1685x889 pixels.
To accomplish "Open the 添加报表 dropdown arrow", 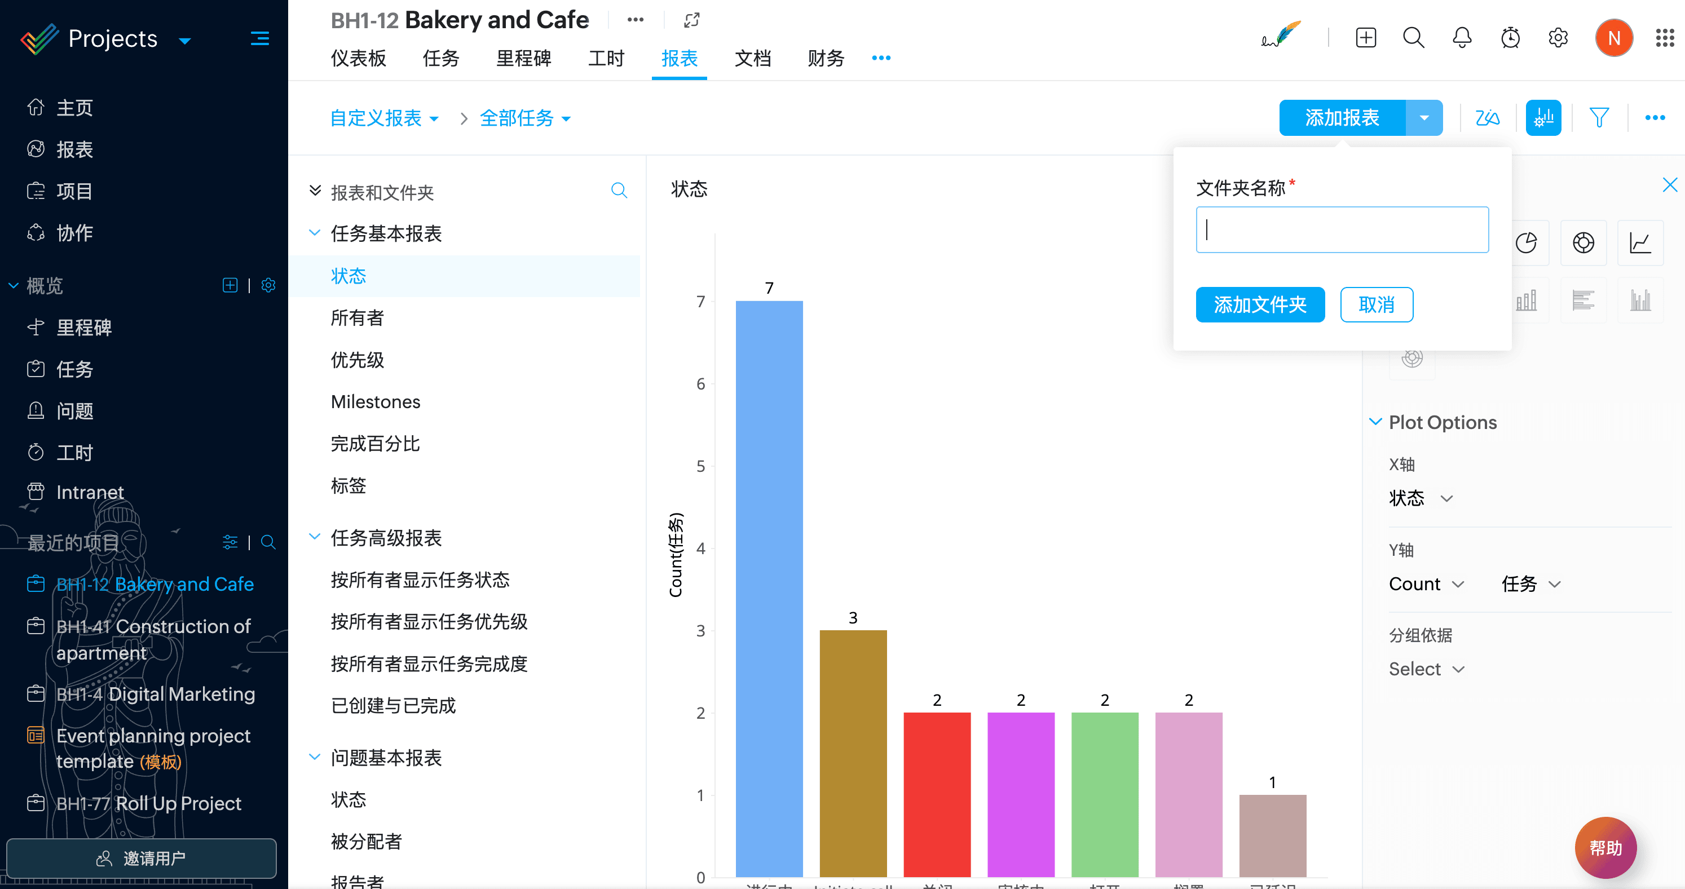I will [1424, 118].
